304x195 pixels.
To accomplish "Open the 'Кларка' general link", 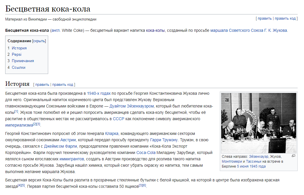I will pyautogui.click(x=112, y=134).
